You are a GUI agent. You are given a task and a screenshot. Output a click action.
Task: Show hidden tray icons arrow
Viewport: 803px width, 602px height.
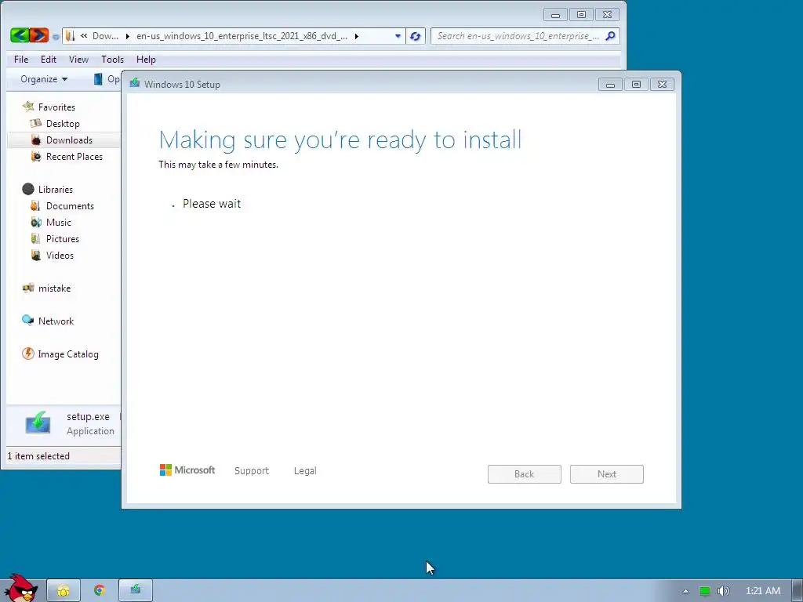(685, 591)
